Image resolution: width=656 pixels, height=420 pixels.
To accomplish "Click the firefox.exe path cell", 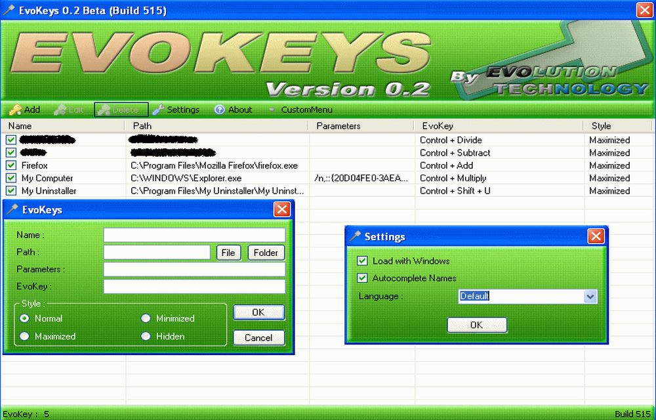I will point(215,165).
